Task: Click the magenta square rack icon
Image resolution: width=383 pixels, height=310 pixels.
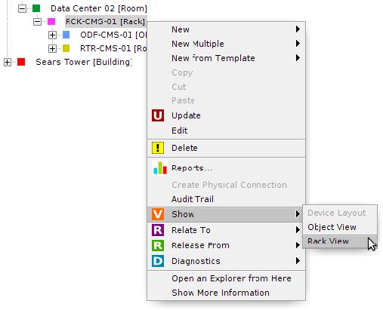Action: pos(51,21)
